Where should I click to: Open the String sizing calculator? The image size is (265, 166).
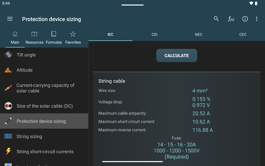[44, 136]
